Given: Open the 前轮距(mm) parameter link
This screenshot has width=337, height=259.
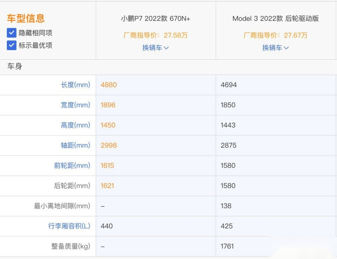Looking at the screenshot, I should pyautogui.click(x=72, y=166).
